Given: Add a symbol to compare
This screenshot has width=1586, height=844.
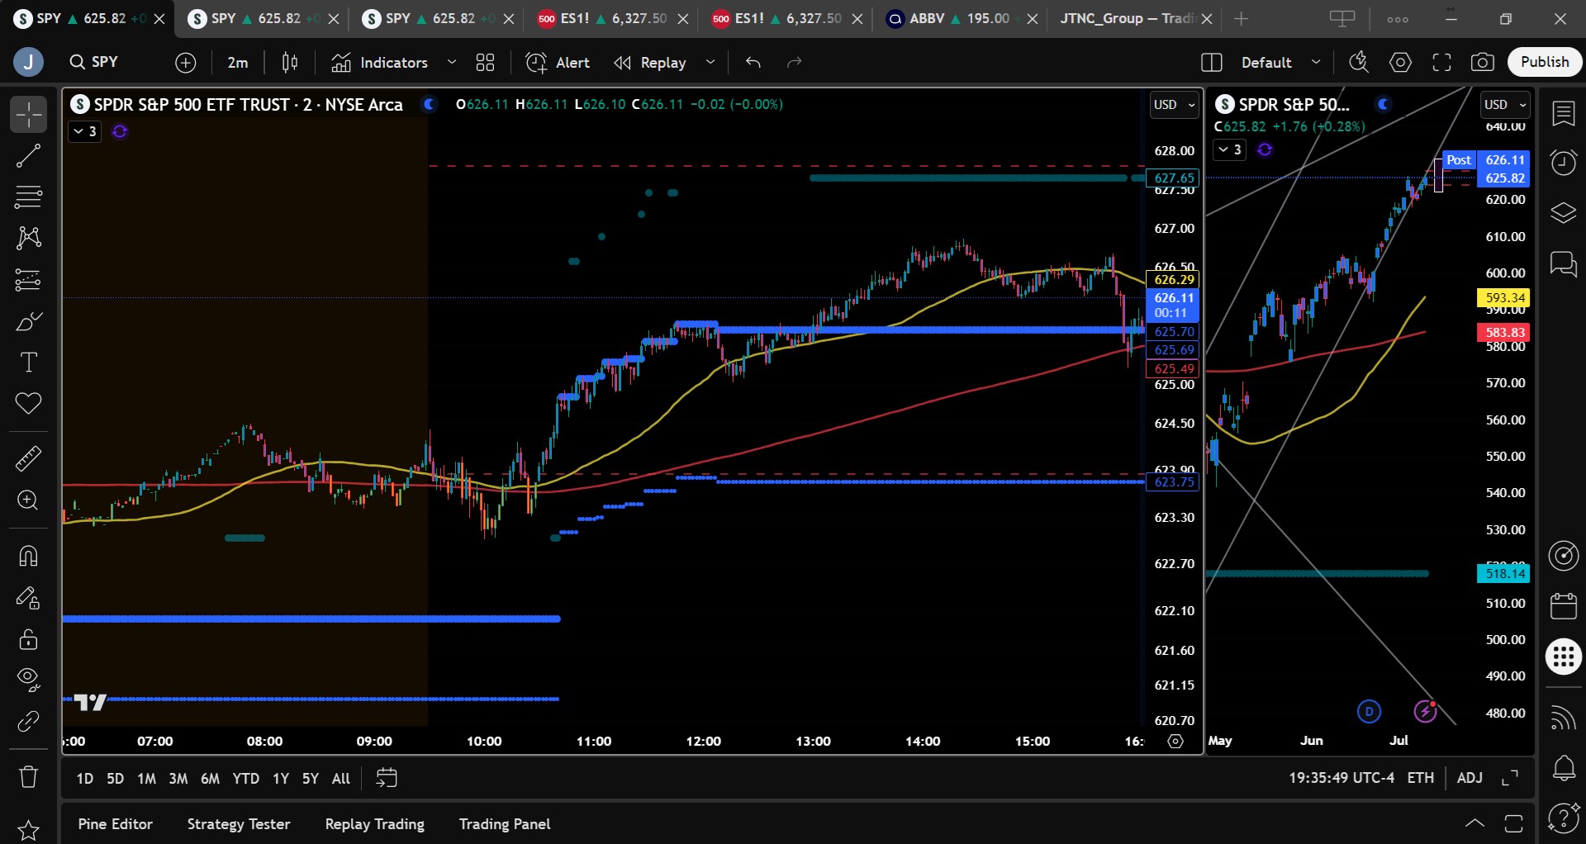Looking at the screenshot, I should [186, 62].
